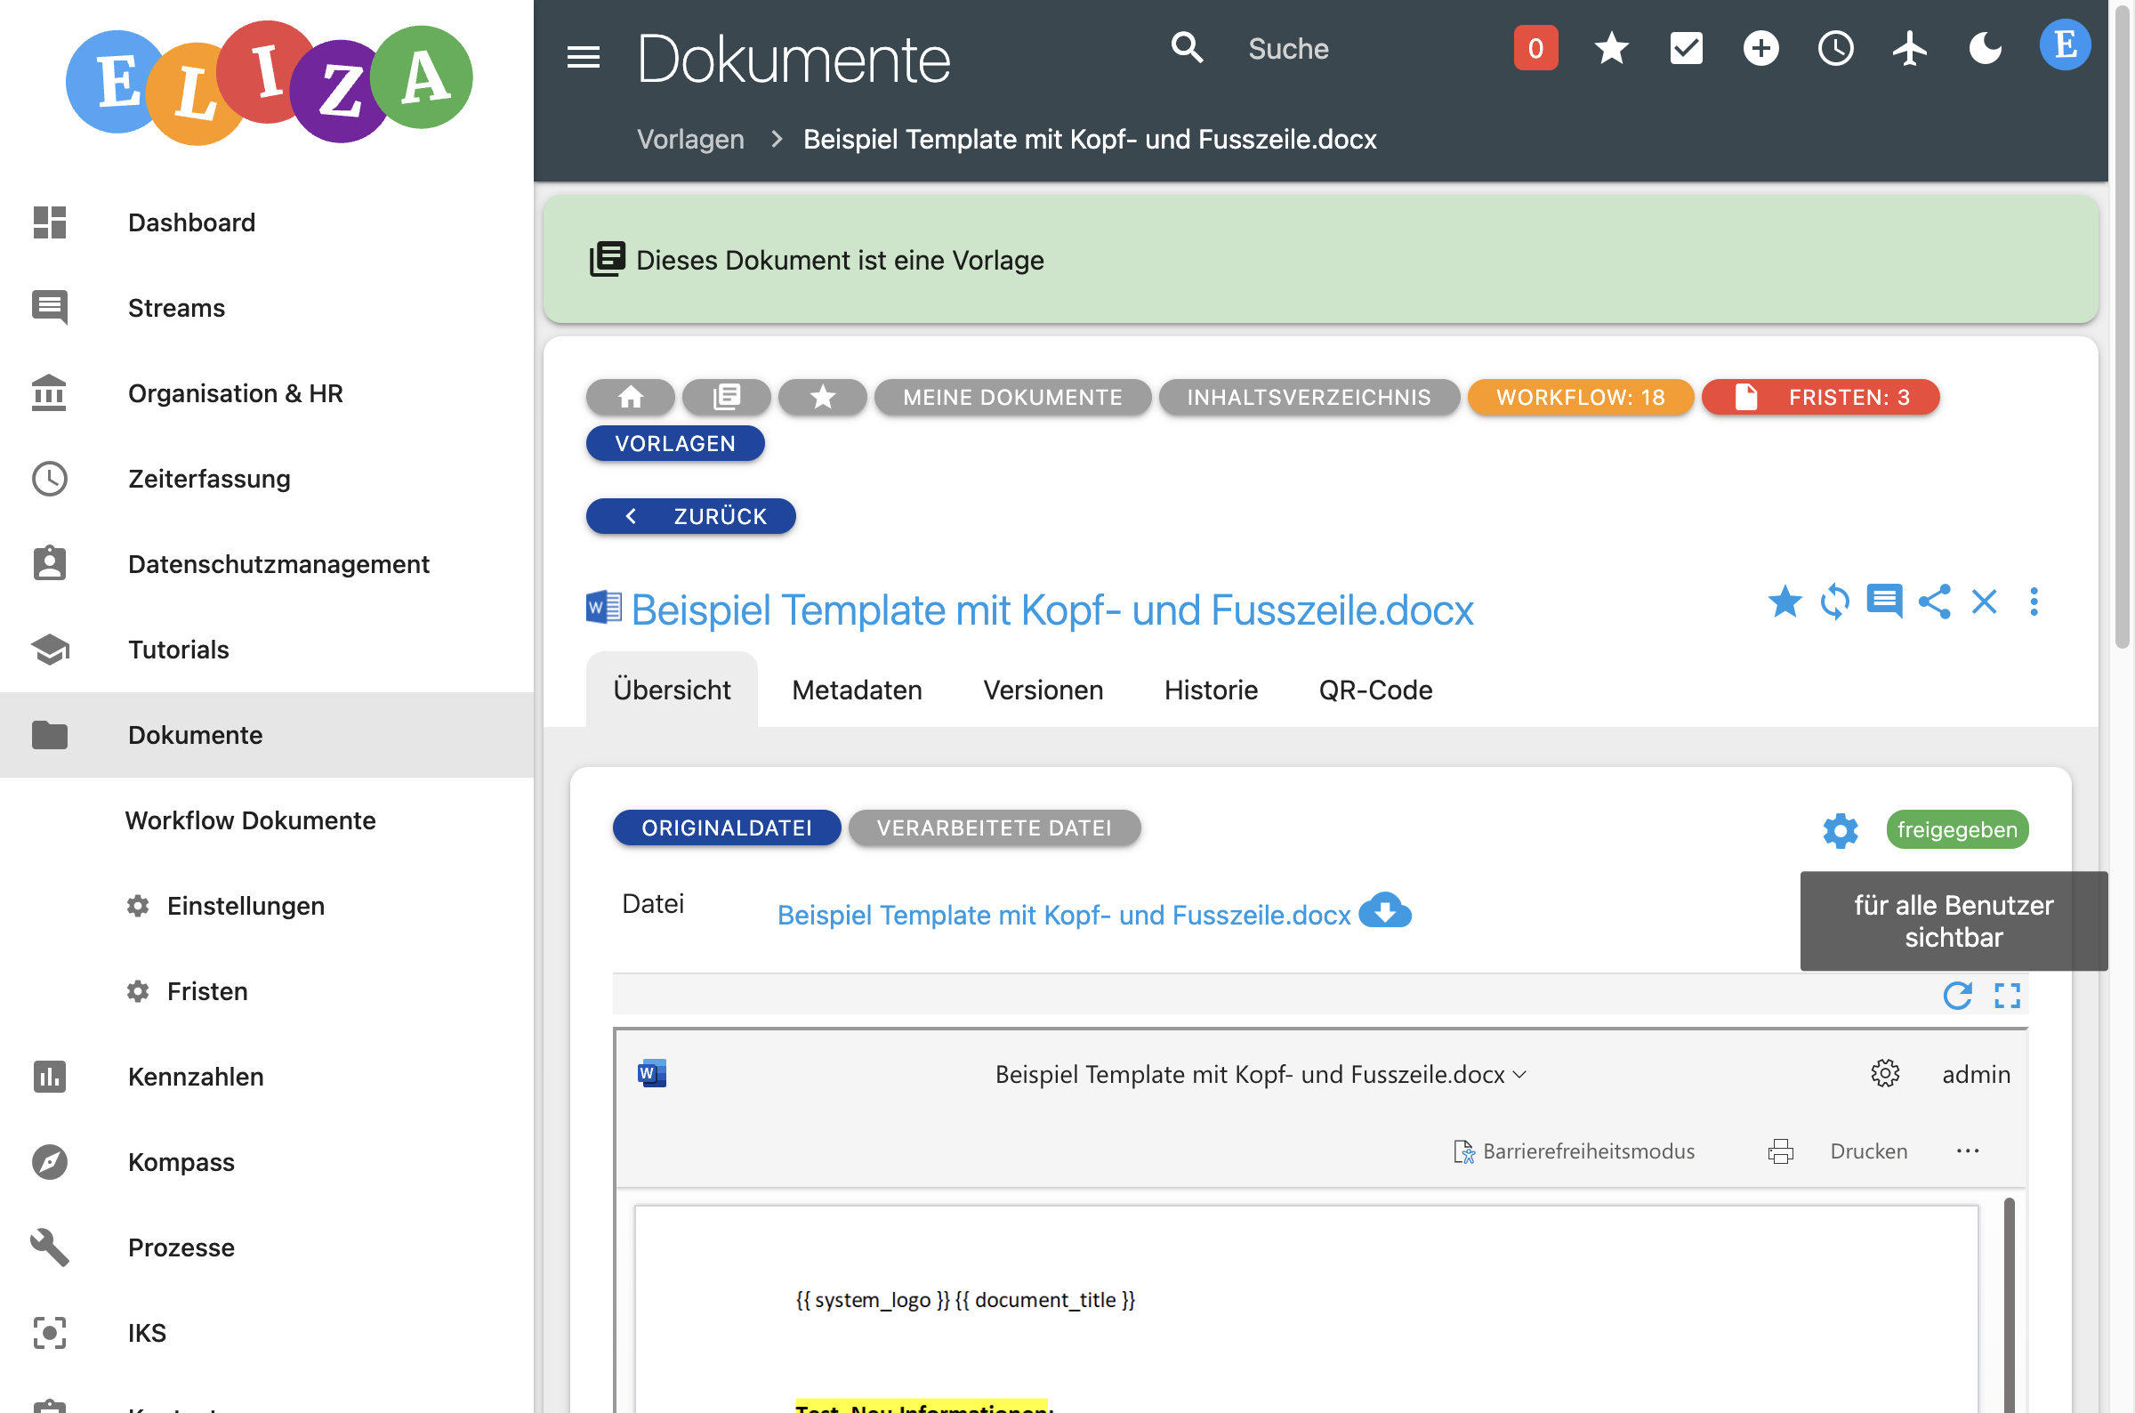Open the FRISTEN: 3 chip

(1821, 398)
